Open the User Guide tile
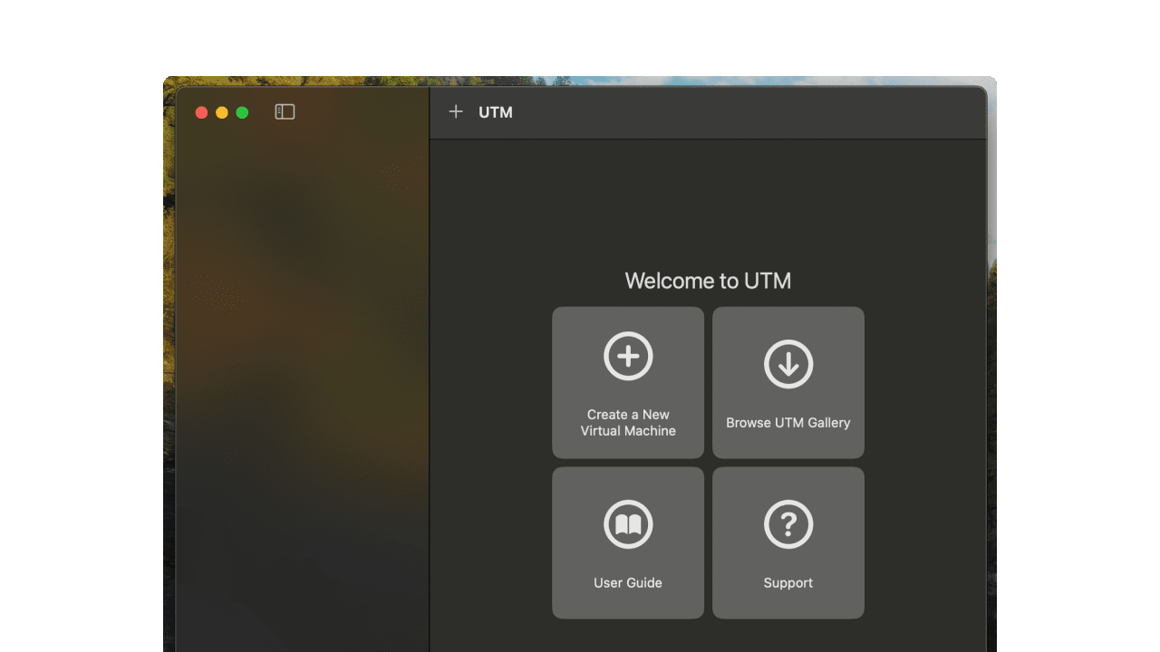Screen dimensions: 1160x652 [x=628, y=542]
